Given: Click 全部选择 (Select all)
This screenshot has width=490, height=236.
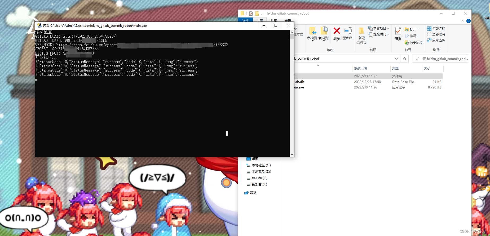Looking at the screenshot, I should pos(436,28).
